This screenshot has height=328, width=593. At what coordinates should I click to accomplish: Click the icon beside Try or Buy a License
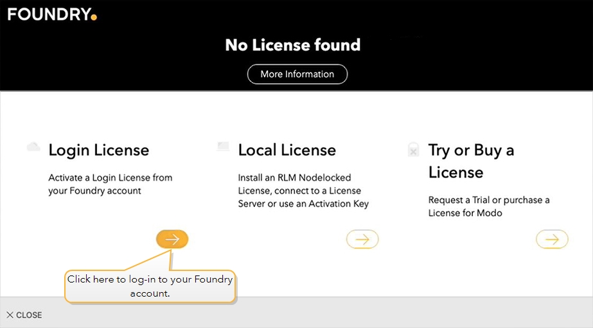point(414,150)
